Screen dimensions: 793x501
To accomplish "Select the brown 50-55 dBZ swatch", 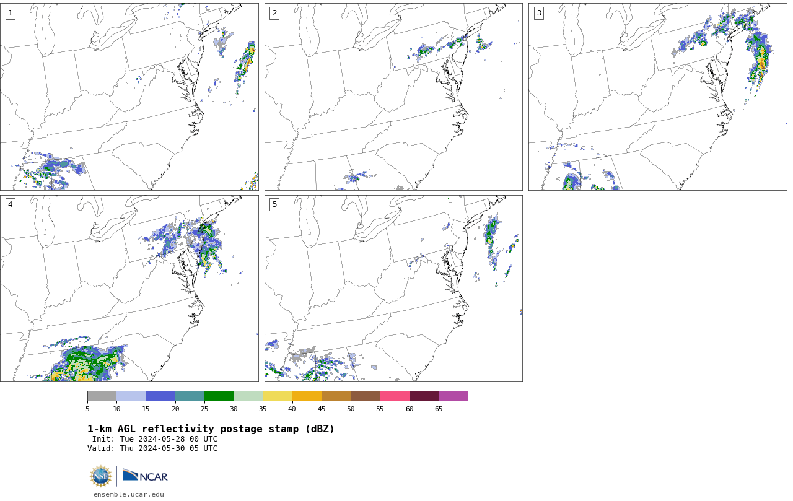I will pyautogui.click(x=365, y=396).
